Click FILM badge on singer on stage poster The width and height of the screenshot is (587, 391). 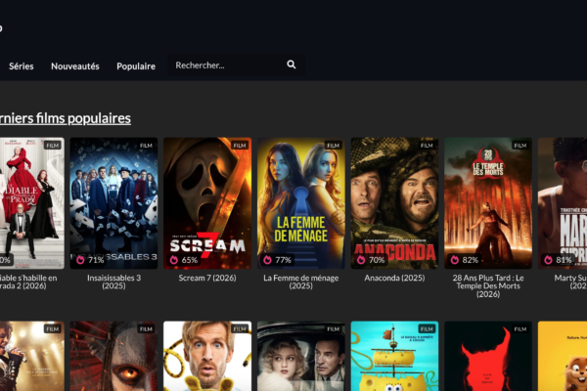coord(53,328)
